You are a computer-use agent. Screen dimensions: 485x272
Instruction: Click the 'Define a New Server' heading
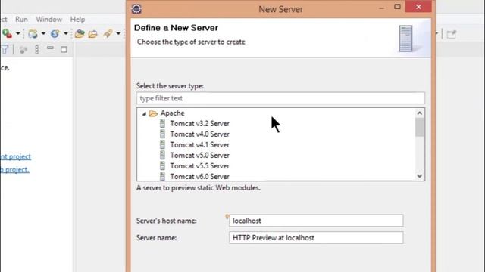(x=176, y=28)
